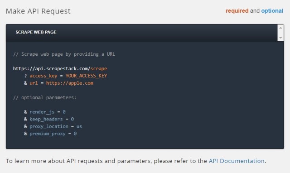Click the 'optional' legend label

coord(272,11)
